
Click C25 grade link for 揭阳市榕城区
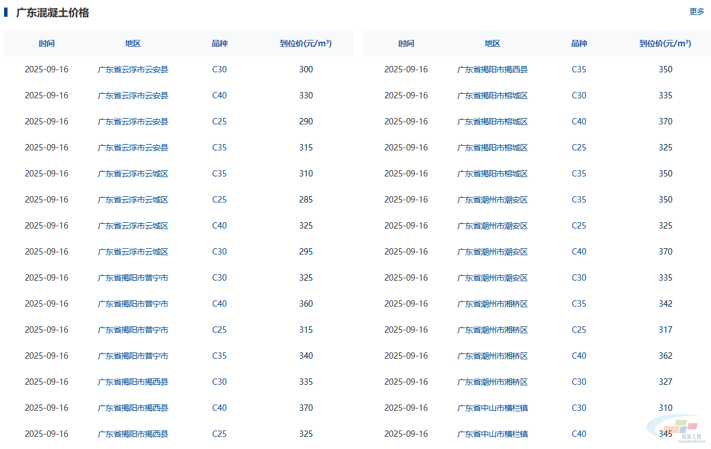[579, 148]
